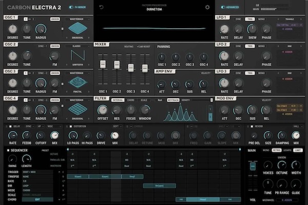Click OSC 4 Sinusoidal waveterrain display

point(78,109)
